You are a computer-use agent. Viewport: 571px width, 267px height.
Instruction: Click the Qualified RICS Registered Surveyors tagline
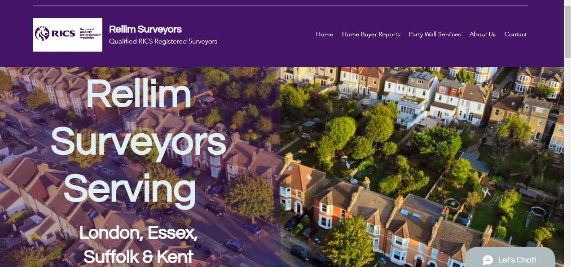(163, 41)
